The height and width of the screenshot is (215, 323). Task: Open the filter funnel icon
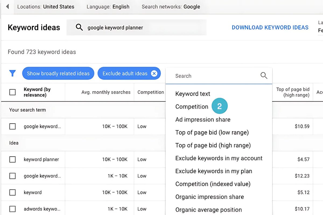coord(12,73)
